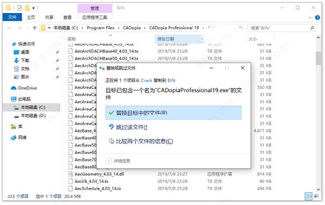
Task: Minimize the 替换或跳过文件 dialog
Action: (x=211, y=68)
